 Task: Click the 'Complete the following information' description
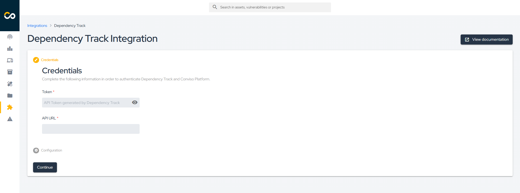pyautogui.click(x=126, y=79)
